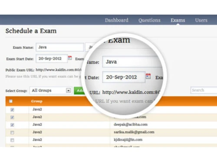Click the green Add button
The image size is (217, 162).
tap(79, 91)
